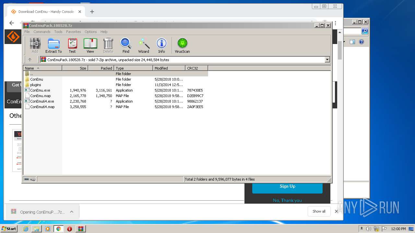Sort files by Modified column
The height and width of the screenshot is (233, 415).
point(169,68)
